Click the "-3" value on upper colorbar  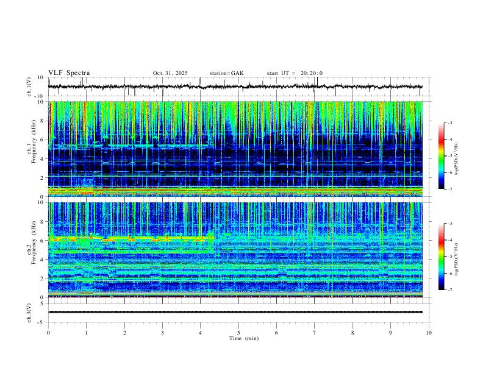click(450, 123)
